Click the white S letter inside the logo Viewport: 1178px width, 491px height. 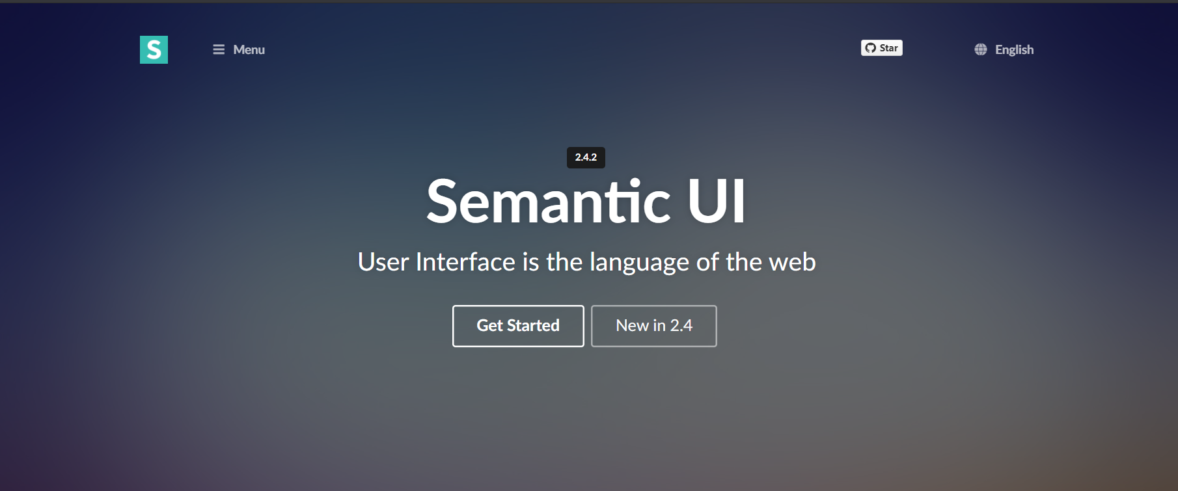(154, 49)
